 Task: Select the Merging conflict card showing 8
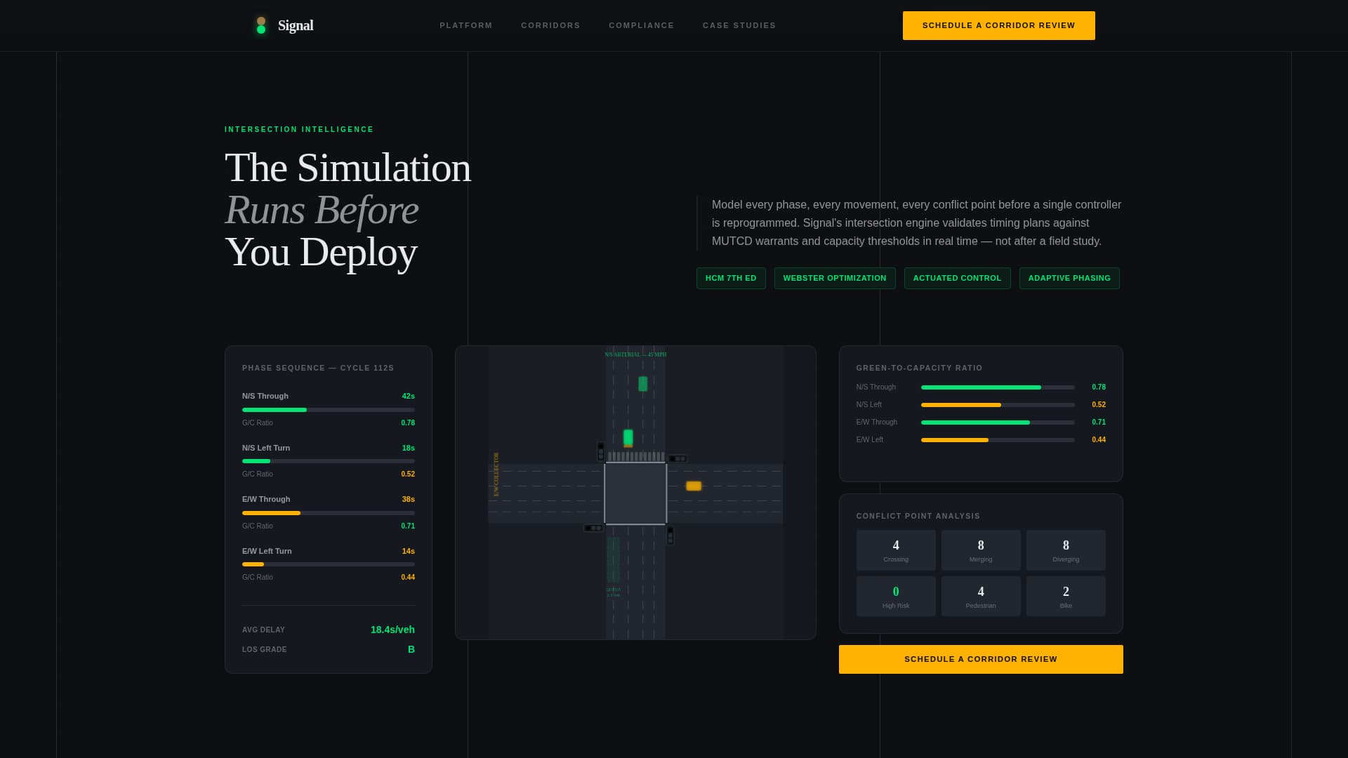click(x=981, y=550)
